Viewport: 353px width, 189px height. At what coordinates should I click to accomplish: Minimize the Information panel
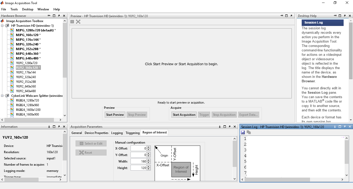pyautogui.click(x=49, y=127)
